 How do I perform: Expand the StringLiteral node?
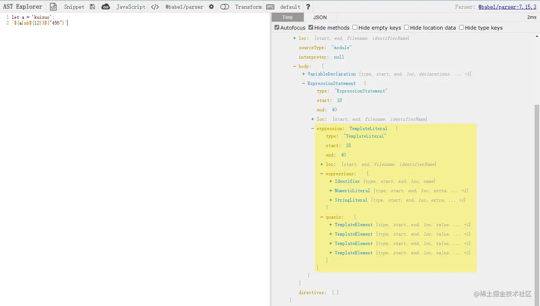pyautogui.click(x=331, y=200)
